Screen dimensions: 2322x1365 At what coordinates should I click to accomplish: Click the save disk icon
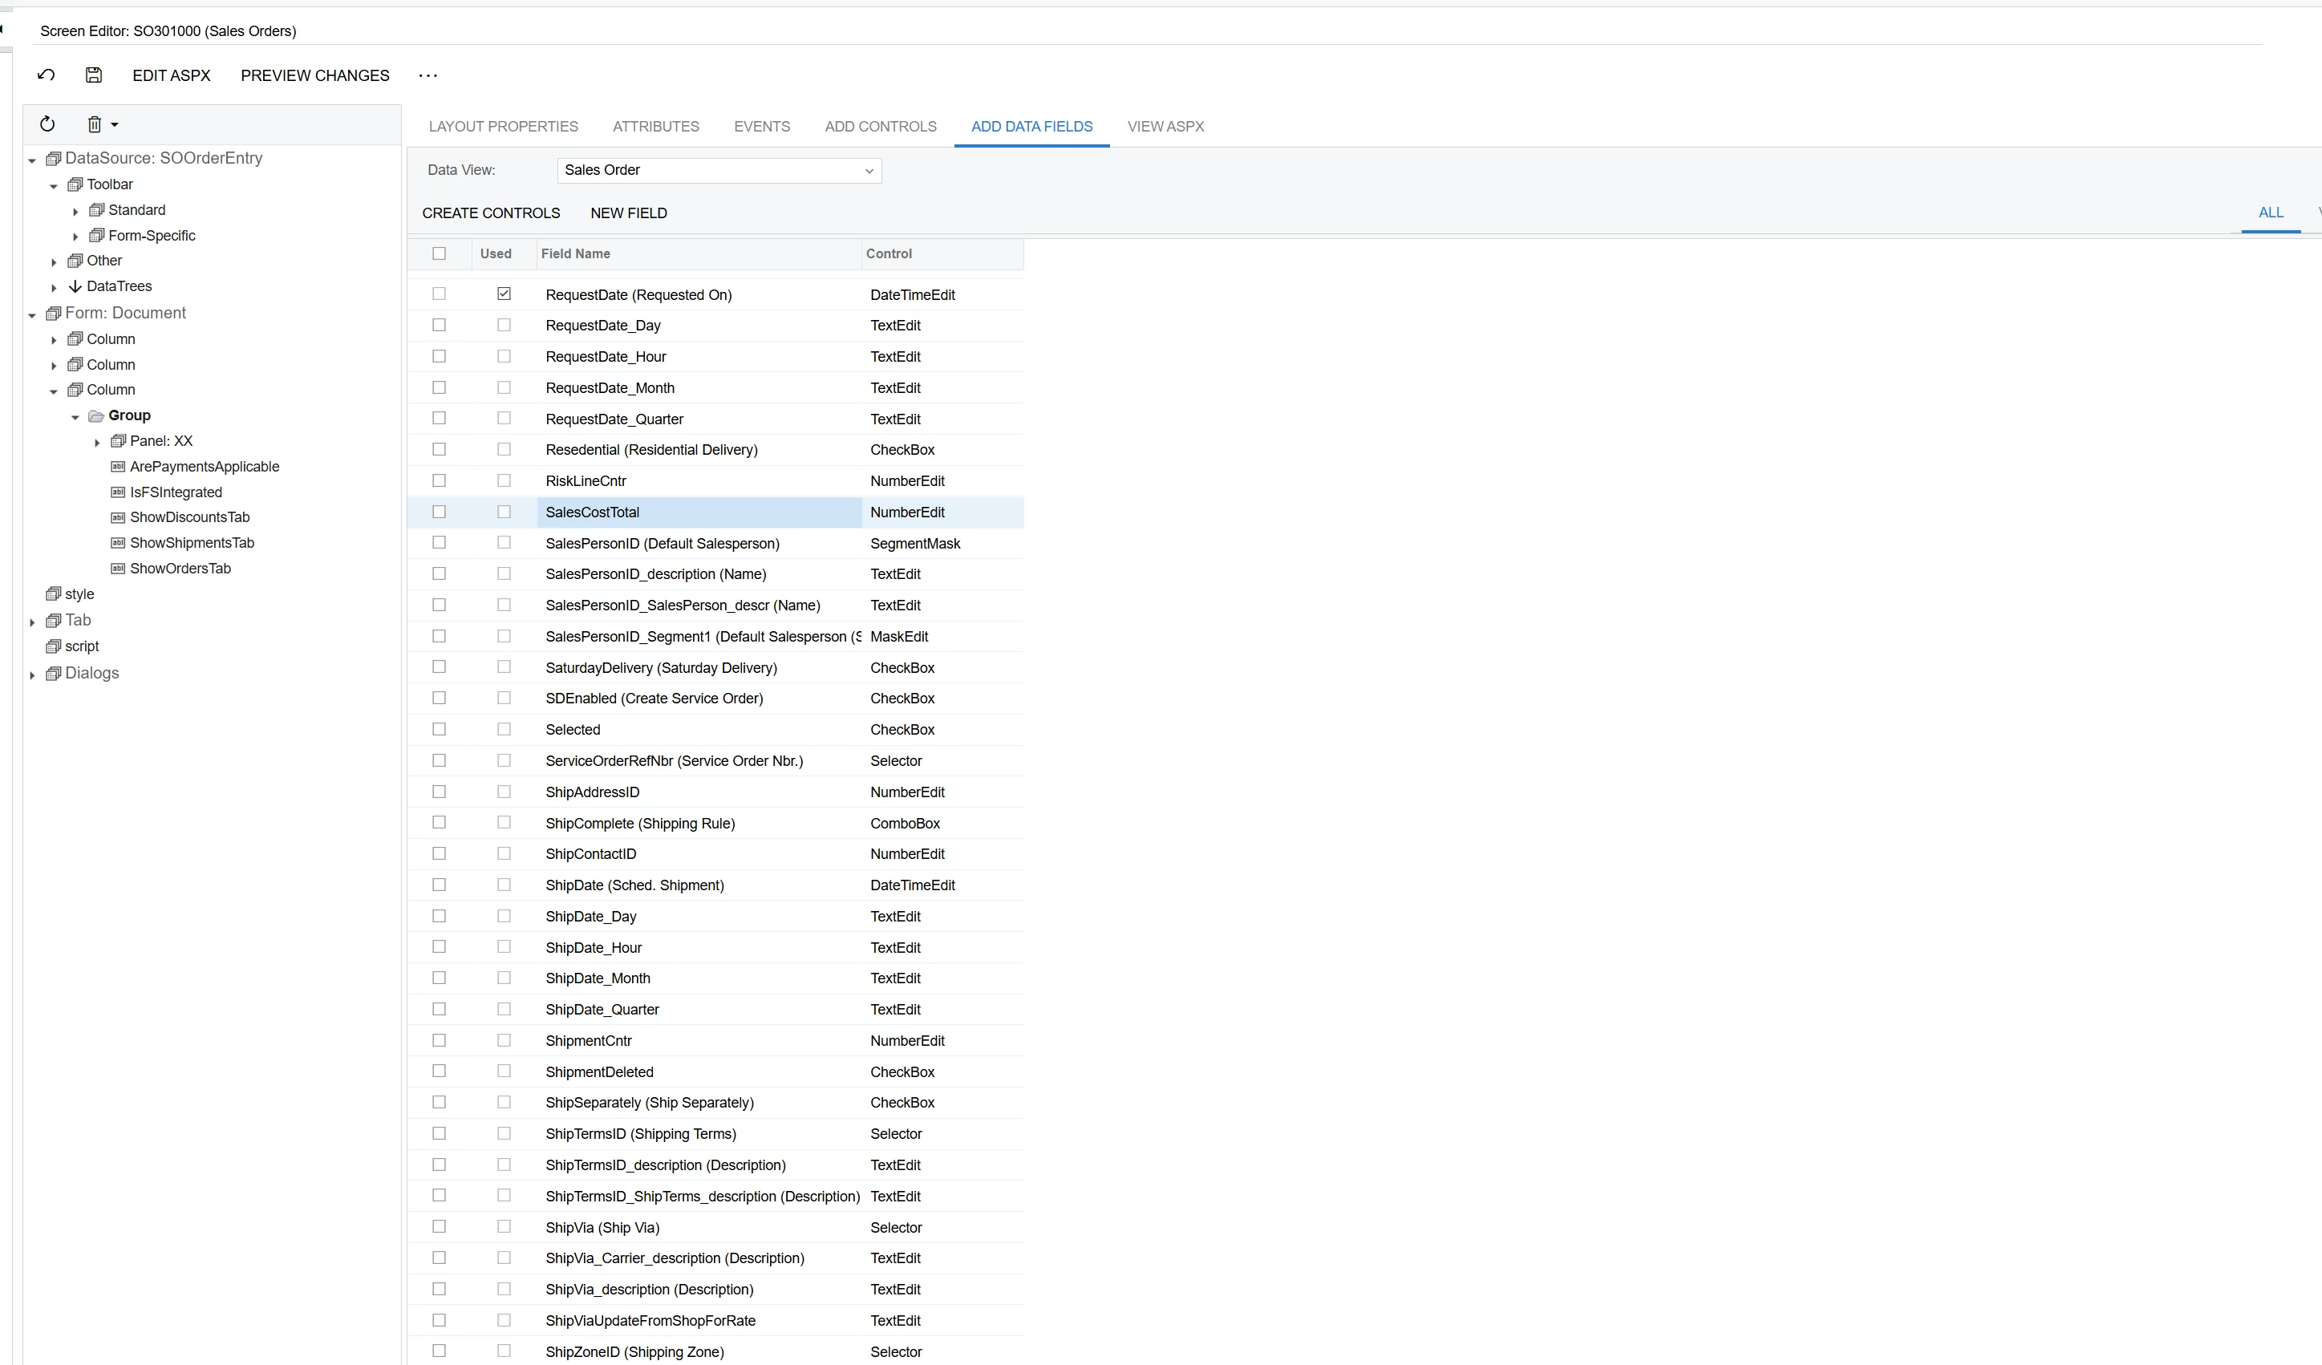(x=93, y=75)
